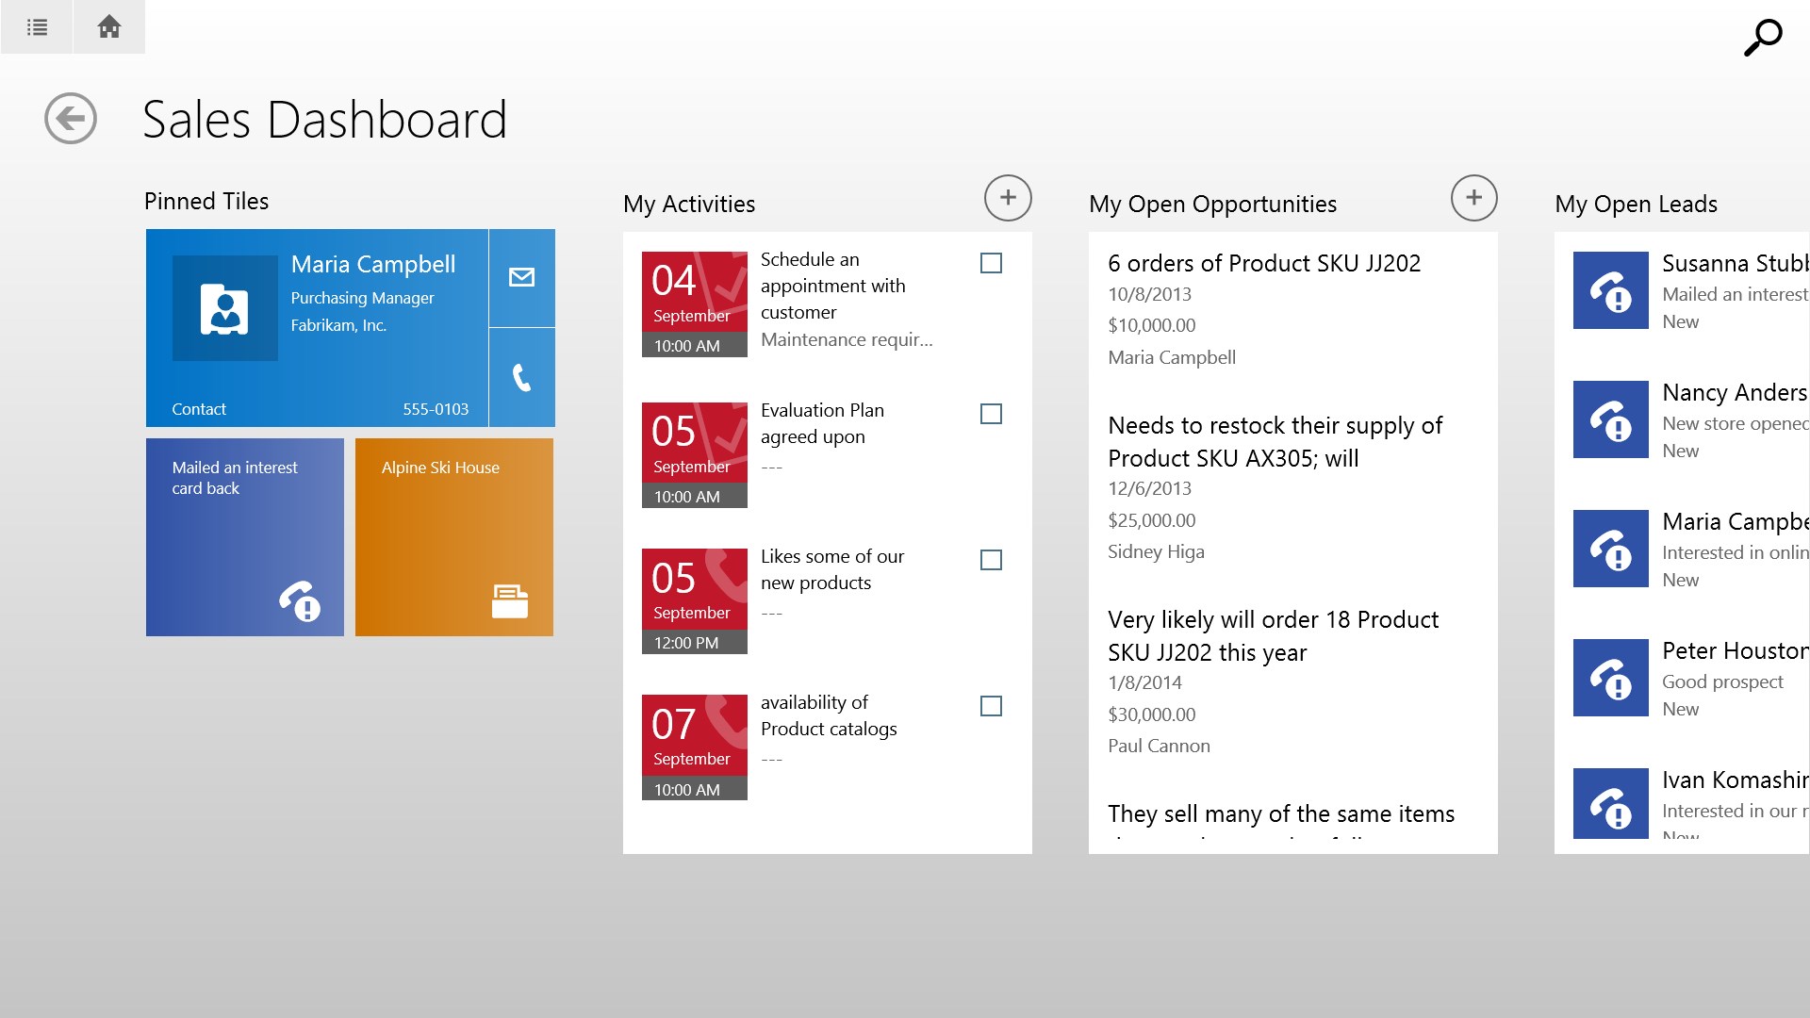Tick Likes some of our new products checkbox
Image resolution: width=1810 pixels, height=1018 pixels.
pos(991,560)
